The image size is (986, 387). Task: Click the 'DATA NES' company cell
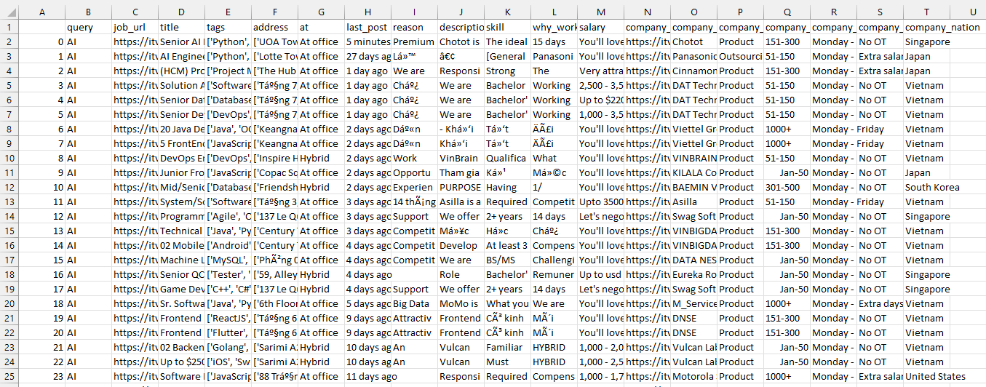693,260
